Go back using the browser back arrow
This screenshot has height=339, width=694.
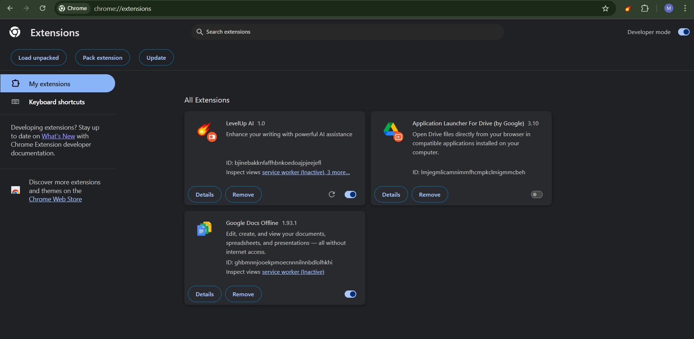[10, 8]
